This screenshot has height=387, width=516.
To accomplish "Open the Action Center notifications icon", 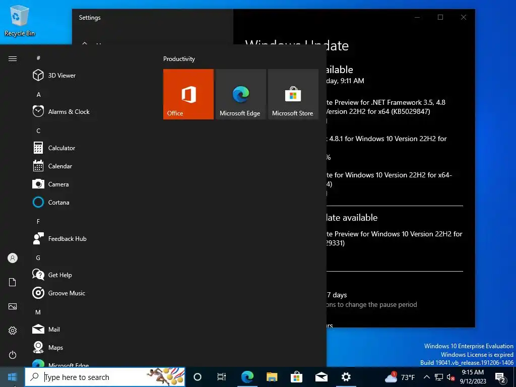I will pos(500,377).
